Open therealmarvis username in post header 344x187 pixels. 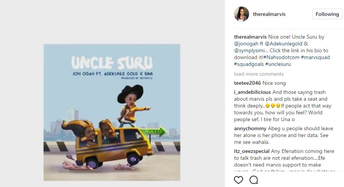click(269, 14)
